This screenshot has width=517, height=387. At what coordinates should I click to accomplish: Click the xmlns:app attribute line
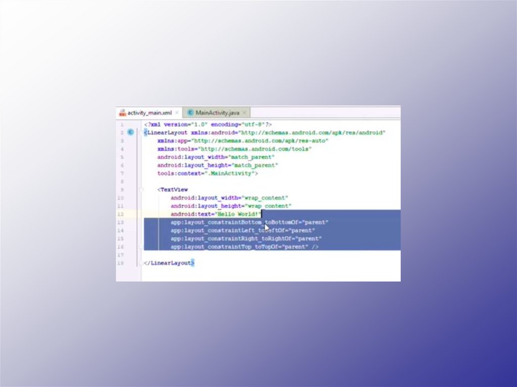pos(243,141)
